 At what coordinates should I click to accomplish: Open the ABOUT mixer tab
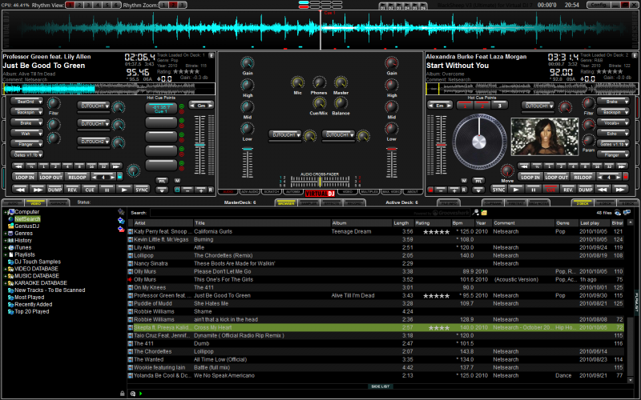coord(413,191)
